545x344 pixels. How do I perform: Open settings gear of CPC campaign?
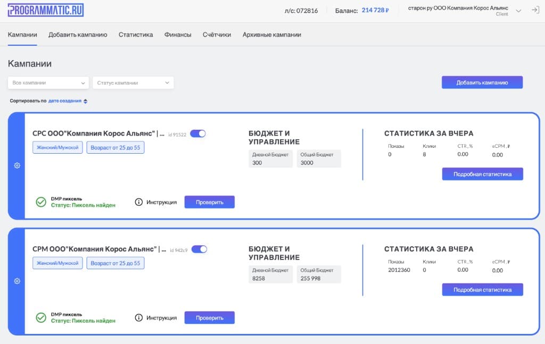17,165
